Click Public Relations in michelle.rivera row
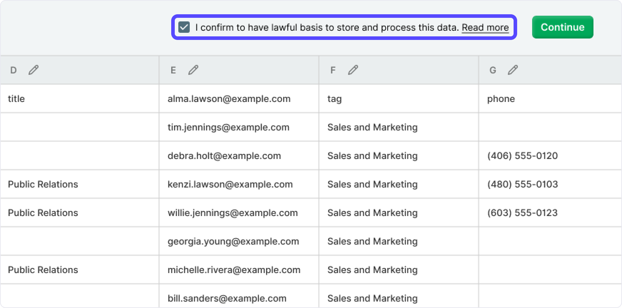The image size is (622, 308). (80, 270)
